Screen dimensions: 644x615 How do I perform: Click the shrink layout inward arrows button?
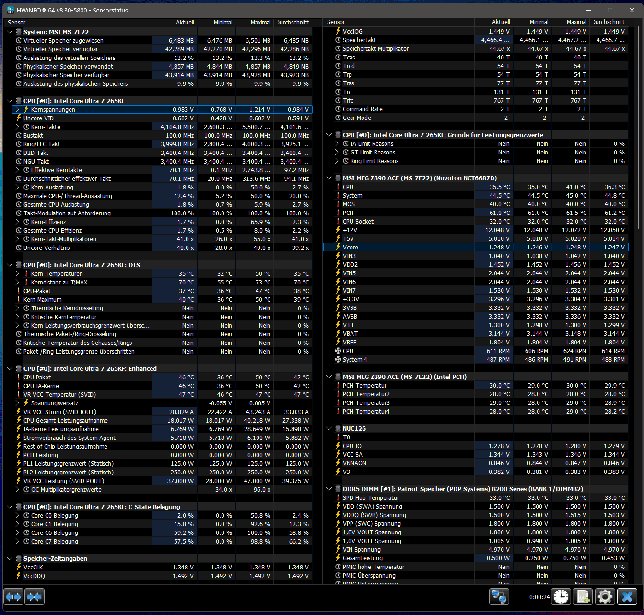pyautogui.click(x=35, y=597)
